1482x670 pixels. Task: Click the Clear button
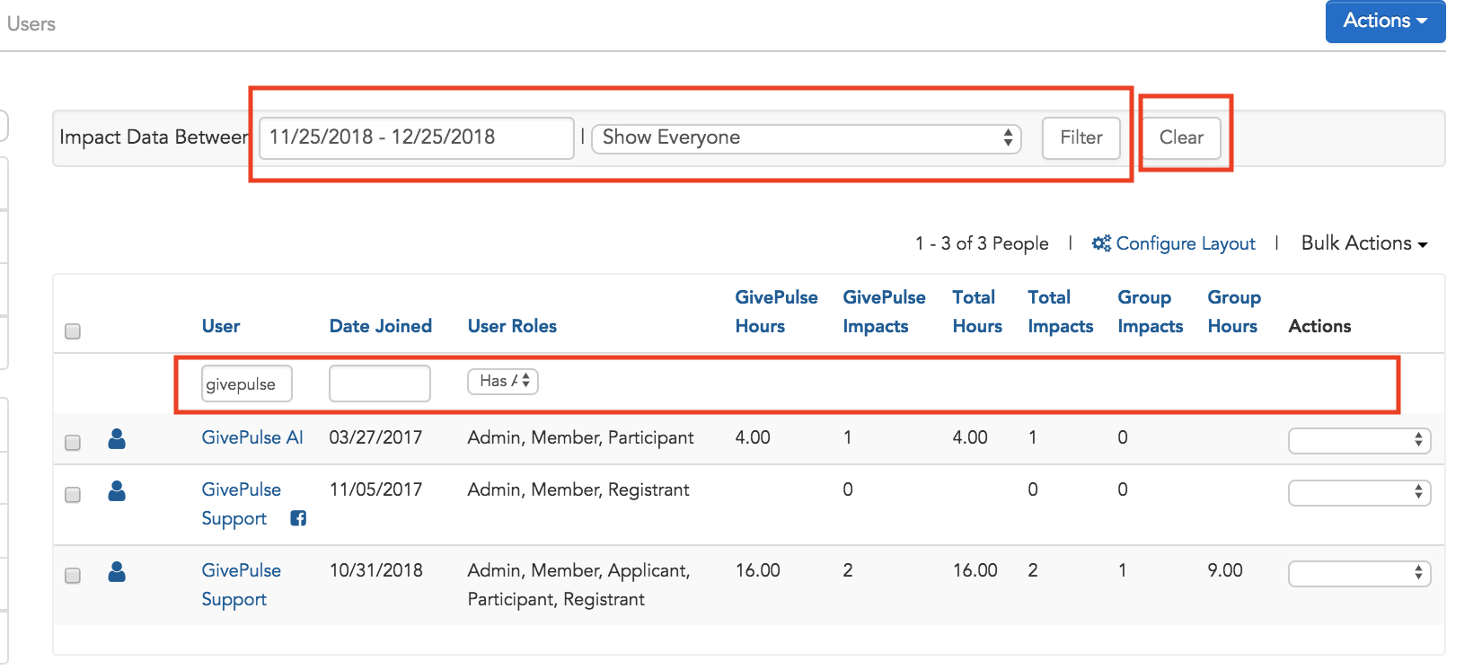click(1181, 137)
